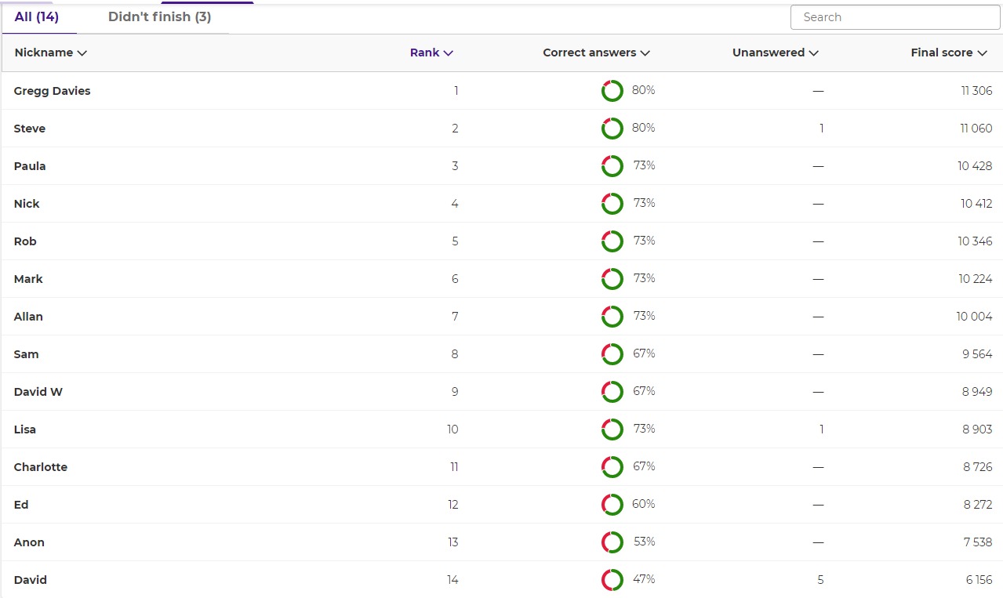Select the nickname Allan
This screenshot has height=598, width=1003.
(x=28, y=317)
